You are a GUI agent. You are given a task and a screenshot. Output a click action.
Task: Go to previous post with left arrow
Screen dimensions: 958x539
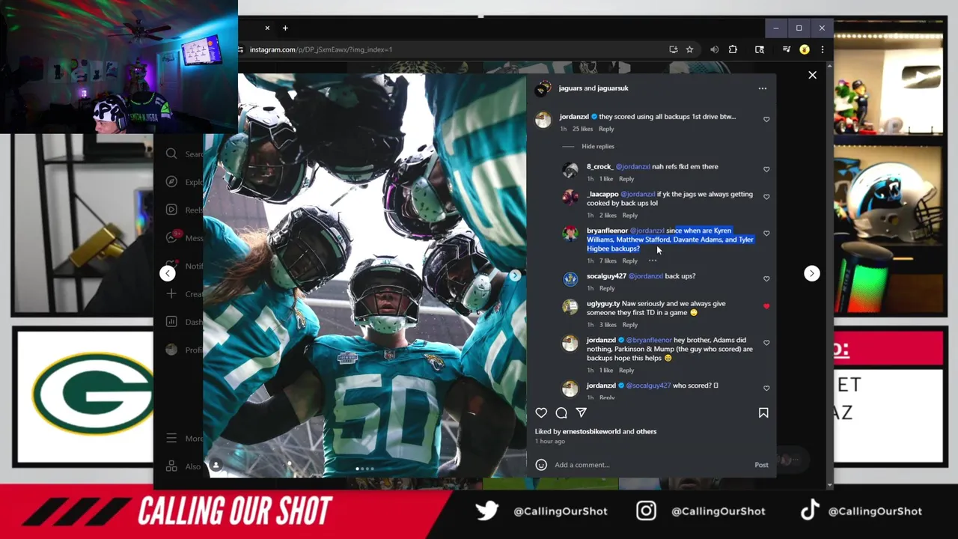pos(168,273)
